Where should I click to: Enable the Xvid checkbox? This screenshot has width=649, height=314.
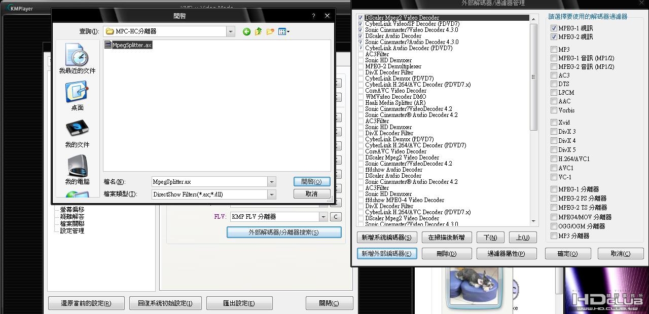tap(554, 123)
